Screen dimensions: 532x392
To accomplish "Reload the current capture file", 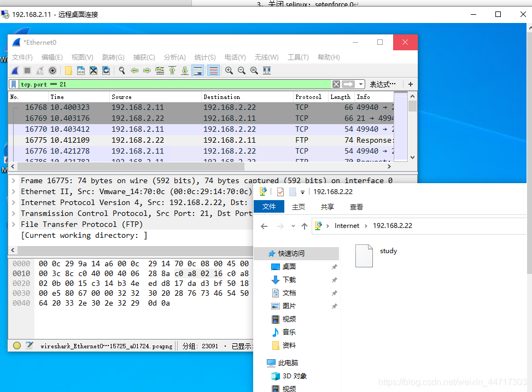I will [106, 71].
